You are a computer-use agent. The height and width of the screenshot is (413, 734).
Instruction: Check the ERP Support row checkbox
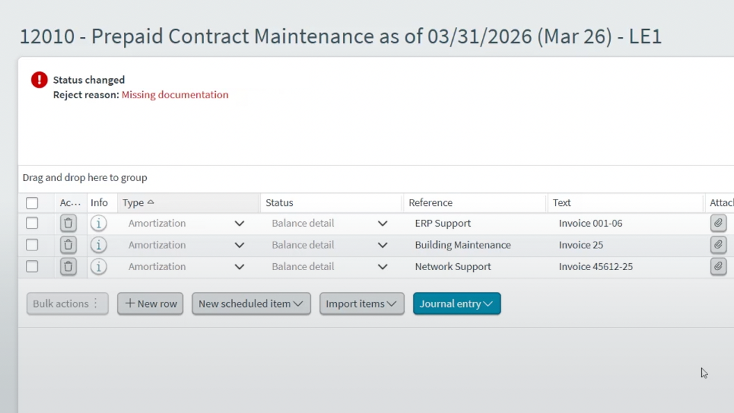click(32, 223)
